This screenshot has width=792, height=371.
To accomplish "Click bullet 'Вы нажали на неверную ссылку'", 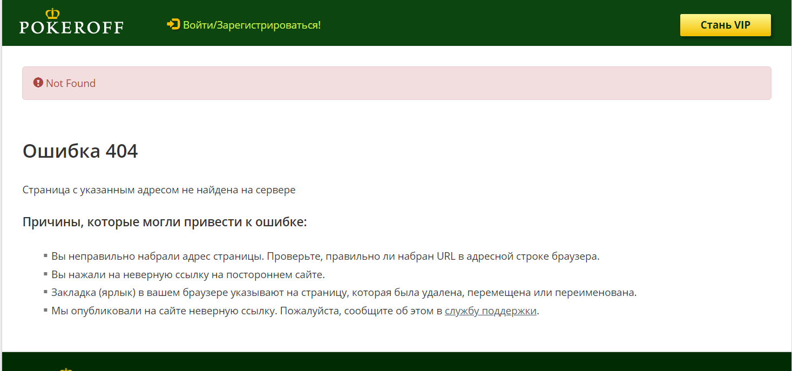I will (188, 275).
